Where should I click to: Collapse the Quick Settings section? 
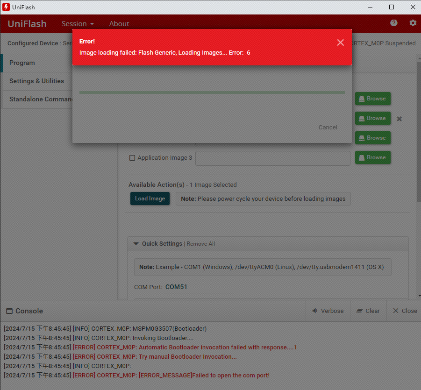136,244
